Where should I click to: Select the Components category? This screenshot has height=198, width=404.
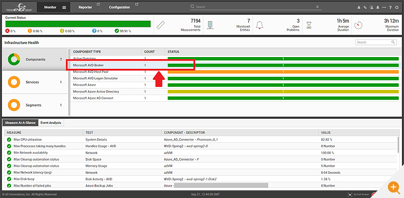click(35, 59)
